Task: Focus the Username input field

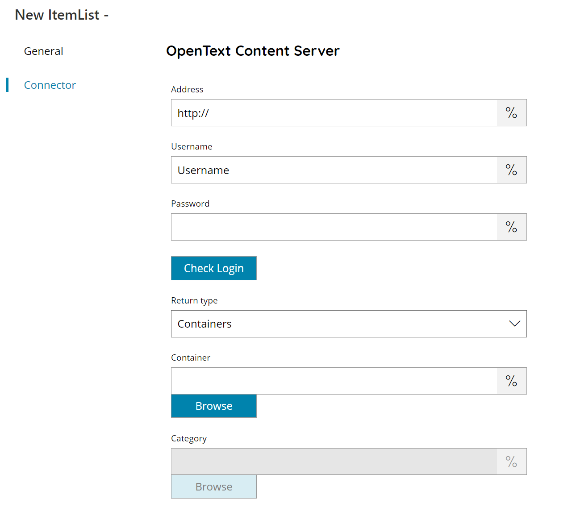Action: pos(334,170)
